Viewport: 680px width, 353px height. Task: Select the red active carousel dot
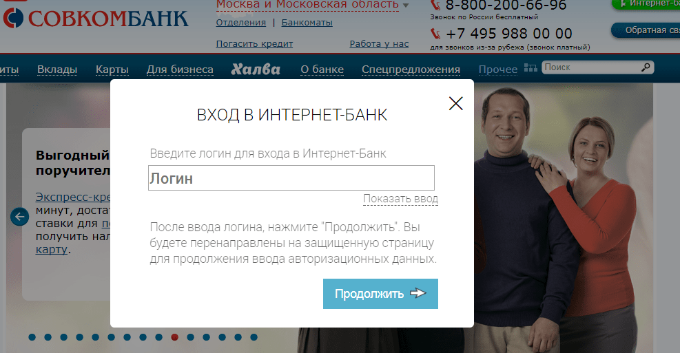[x=175, y=337]
